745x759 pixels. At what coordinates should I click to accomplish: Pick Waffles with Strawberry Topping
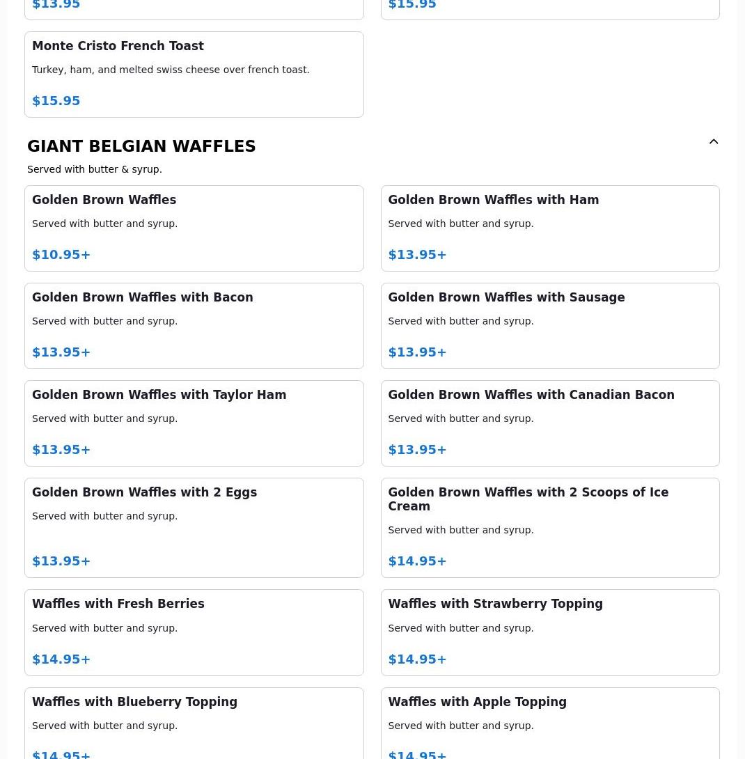pos(550,633)
